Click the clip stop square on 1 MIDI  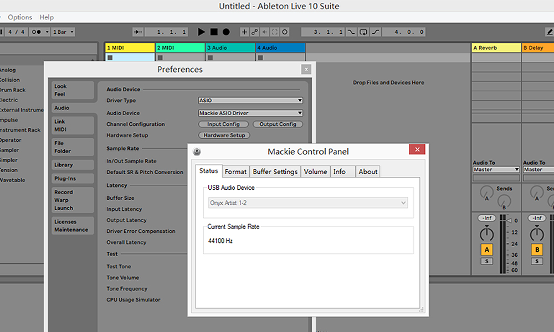click(110, 58)
